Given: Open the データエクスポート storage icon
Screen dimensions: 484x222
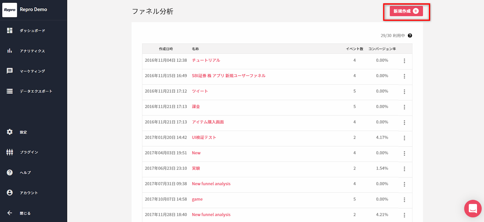Looking at the screenshot, I should click(x=10, y=91).
